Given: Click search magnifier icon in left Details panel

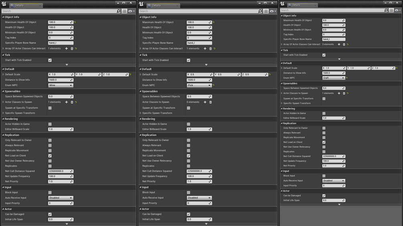Looking at the screenshot, I should click(118, 11).
